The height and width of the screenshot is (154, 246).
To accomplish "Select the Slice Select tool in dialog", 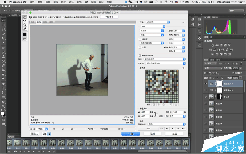I will [x=25, y=21].
